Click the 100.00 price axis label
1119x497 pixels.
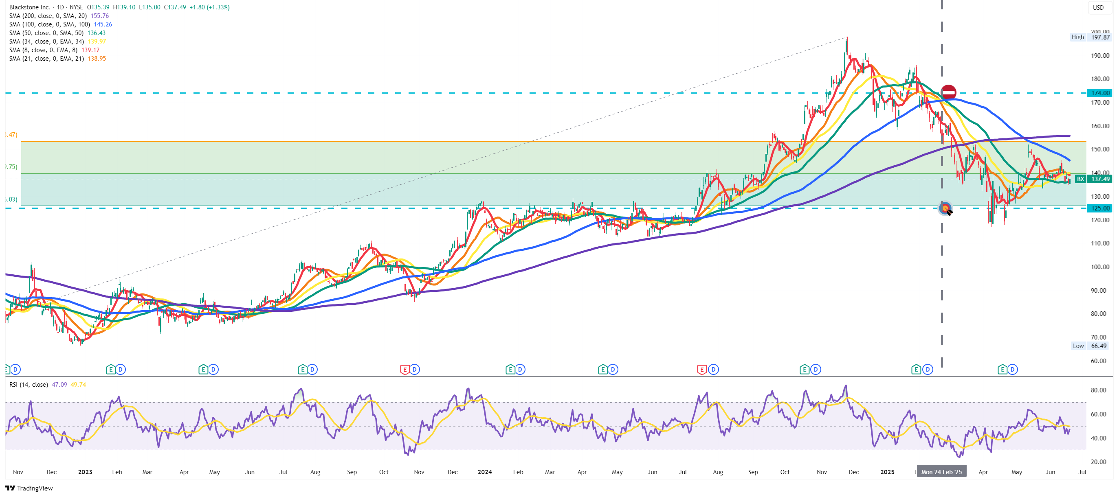click(x=1100, y=267)
